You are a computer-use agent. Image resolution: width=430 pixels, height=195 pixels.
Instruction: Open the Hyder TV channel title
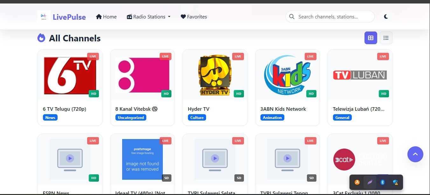pos(198,109)
